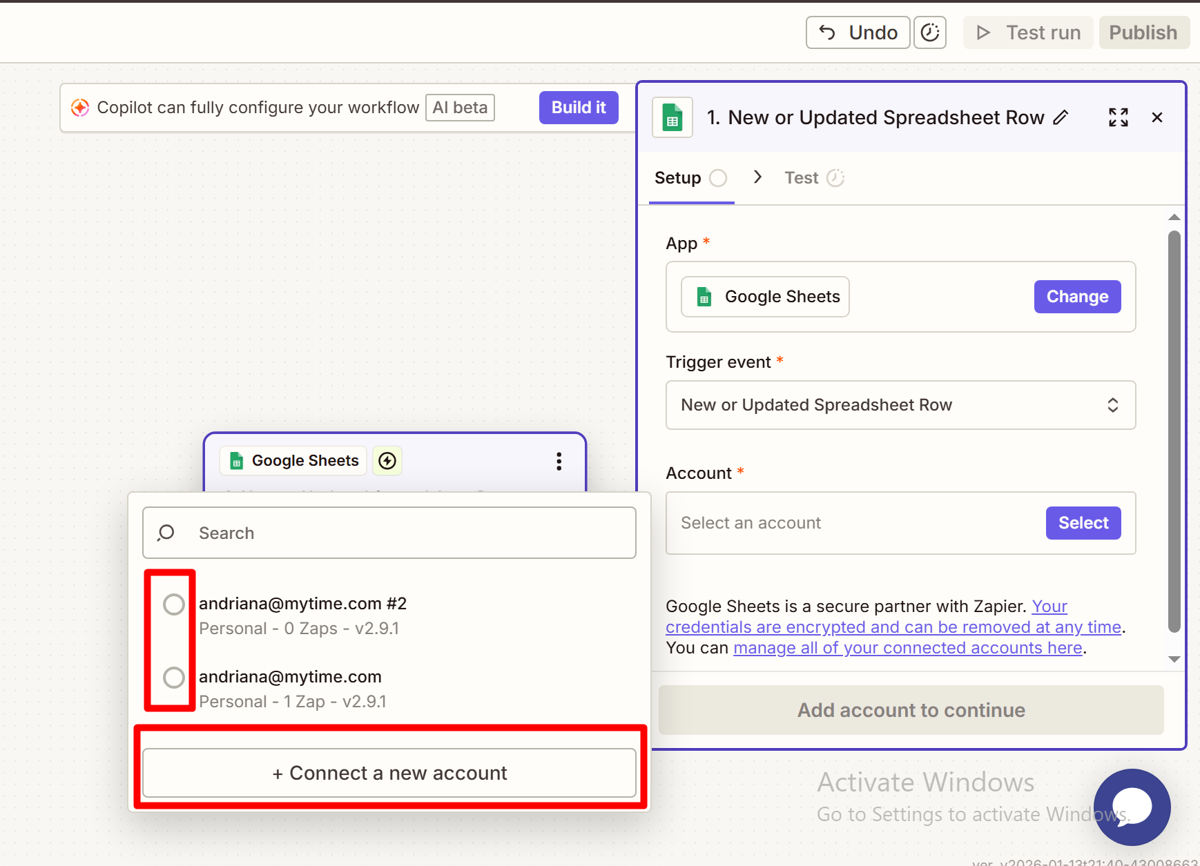Click the account Search field
1200x866 pixels.
(x=389, y=533)
